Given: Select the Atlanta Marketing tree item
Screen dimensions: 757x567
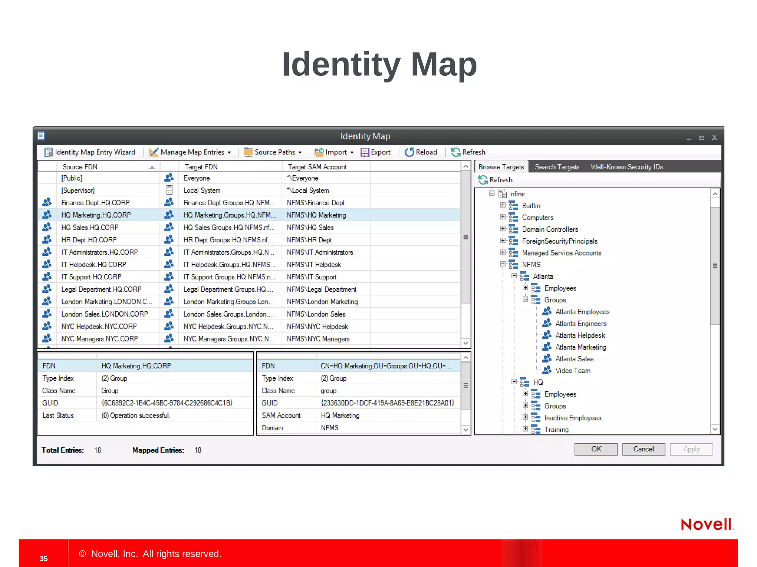Looking at the screenshot, I should (580, 347).
